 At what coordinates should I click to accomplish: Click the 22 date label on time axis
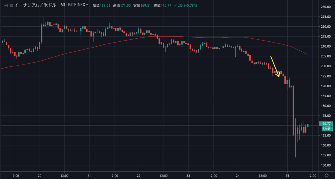(x=139, y=176)
